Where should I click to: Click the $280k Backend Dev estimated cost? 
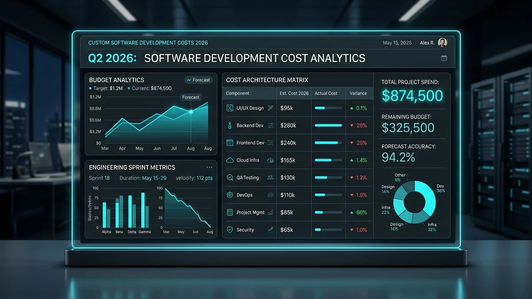pos(288,125)
